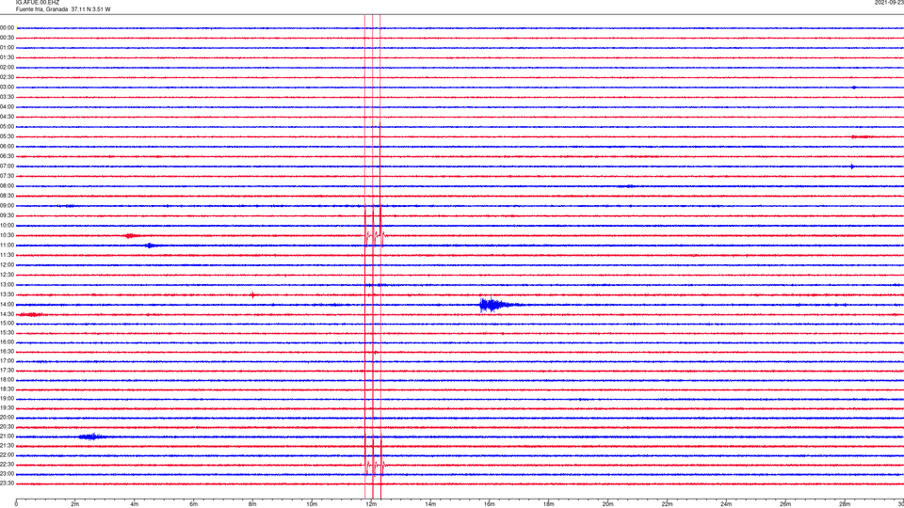This screenshot has width=904, height=508.
Task: Select the 11:00 trace time label
Action: point(7,245)
